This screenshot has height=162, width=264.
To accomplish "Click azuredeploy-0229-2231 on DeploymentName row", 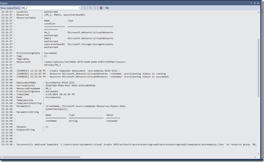I will coord(60,82).
